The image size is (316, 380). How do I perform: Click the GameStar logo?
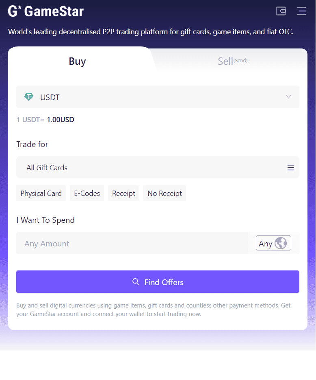point(45,11)
